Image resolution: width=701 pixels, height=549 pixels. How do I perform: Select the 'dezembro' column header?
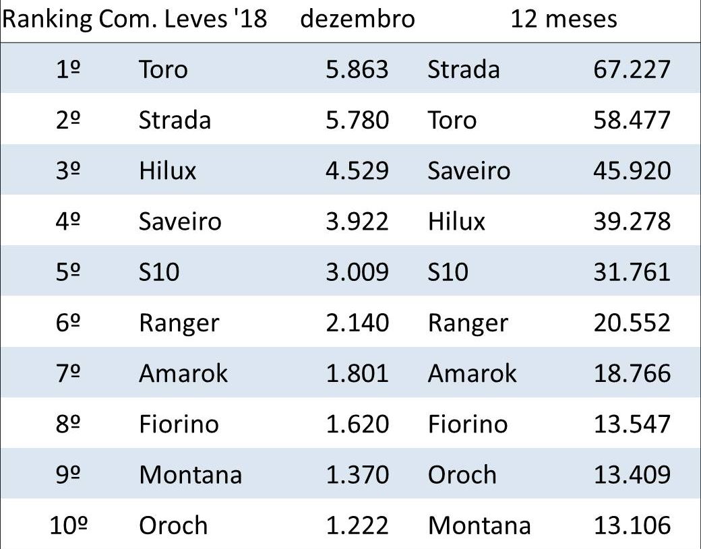click(x=357, y=19)
